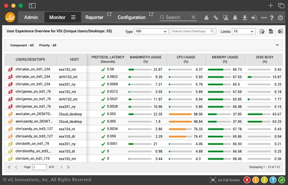
Task: Click the Priority - All filter
Action: 47,45
